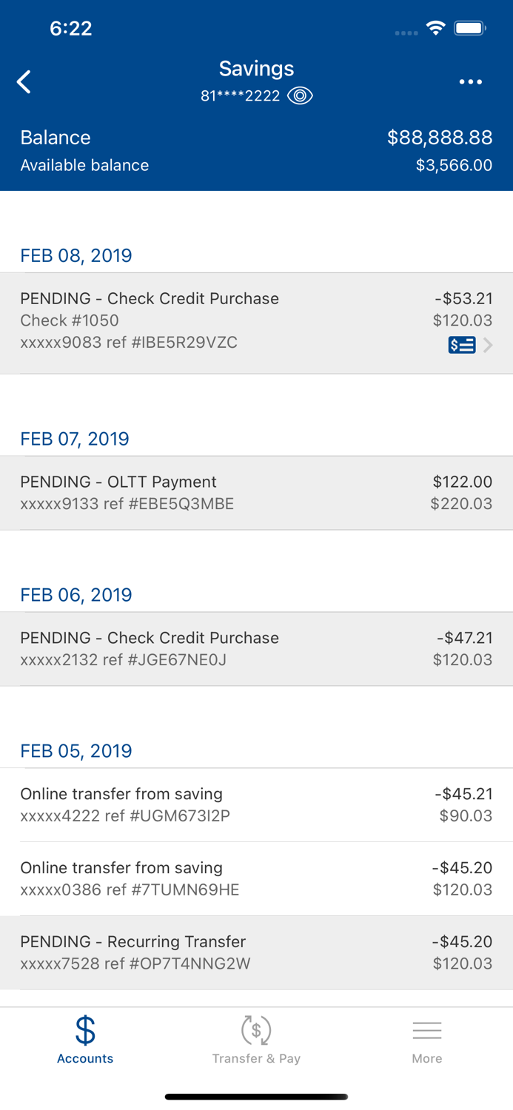
Task: Open the three-dot options menu
Action: point(471,81)
